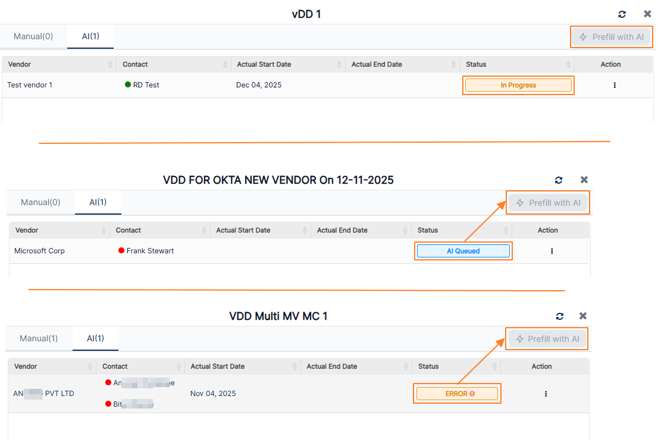Open action menu for Test vendor 1

[x=615, y=85]
